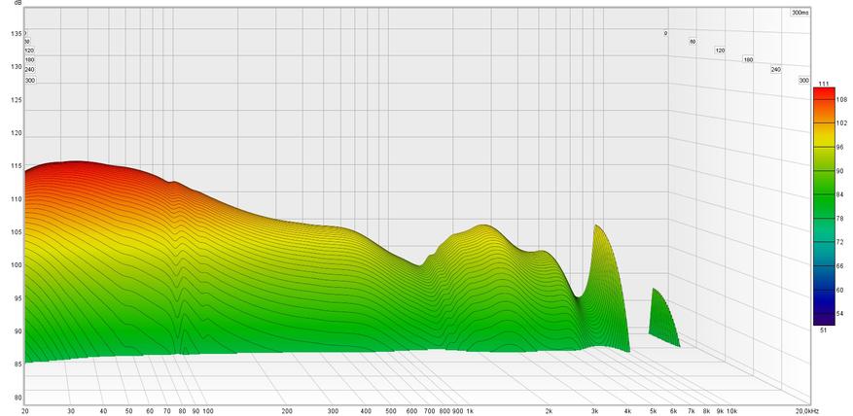Click the 300 time label at left edge
This screenshot has width=853, height=416.
click(x=30, y=80)
